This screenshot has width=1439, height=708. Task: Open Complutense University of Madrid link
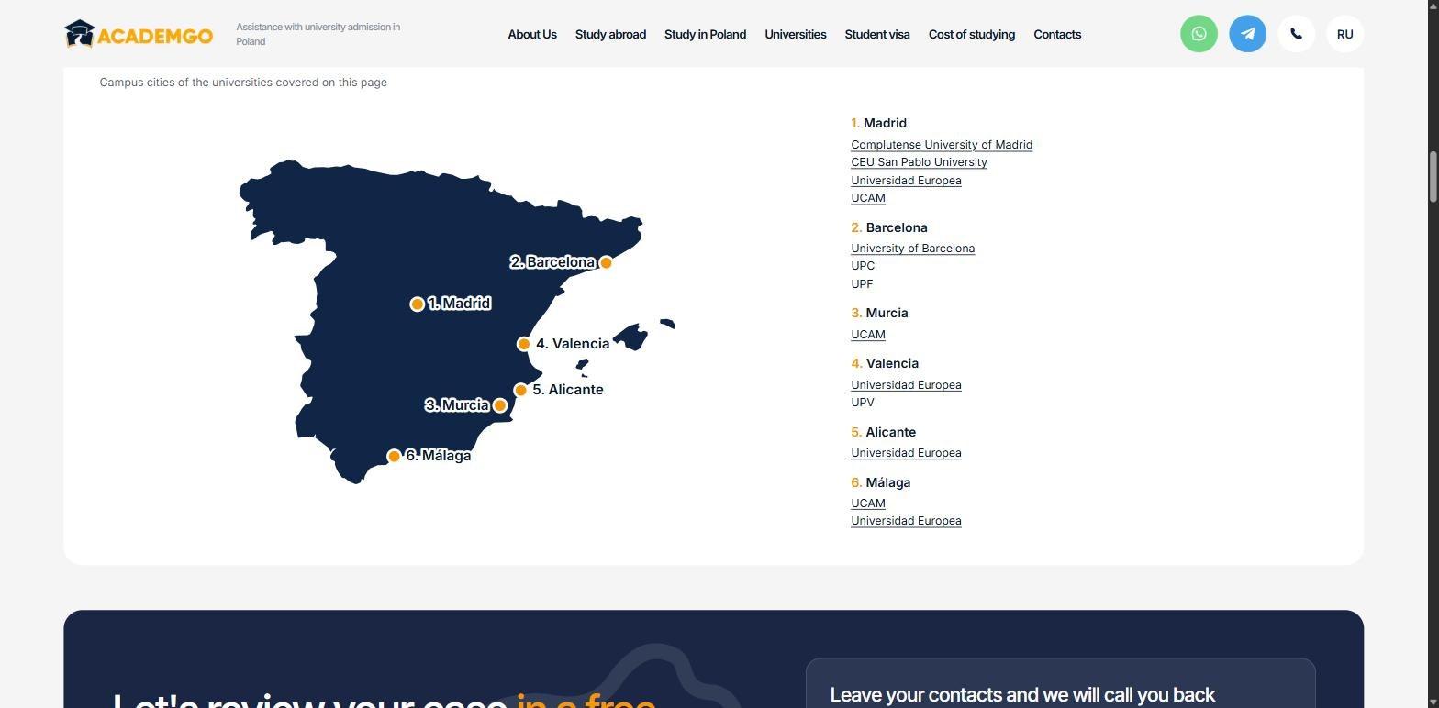[x=942, y=145]
